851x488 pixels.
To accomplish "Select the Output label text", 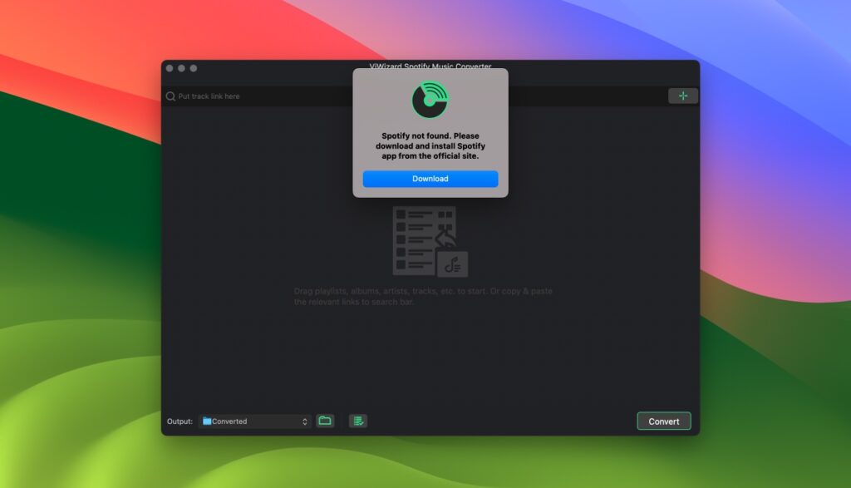I will pyautogui.click(x=179, y=421).
